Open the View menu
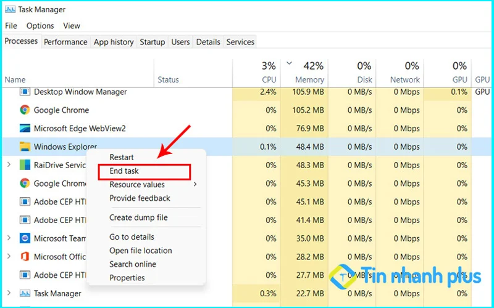 (x=72, y=26)
